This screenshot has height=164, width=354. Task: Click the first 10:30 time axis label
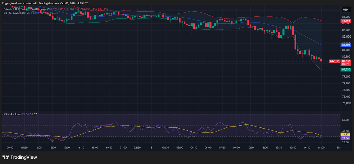click(x=25, y=148)
